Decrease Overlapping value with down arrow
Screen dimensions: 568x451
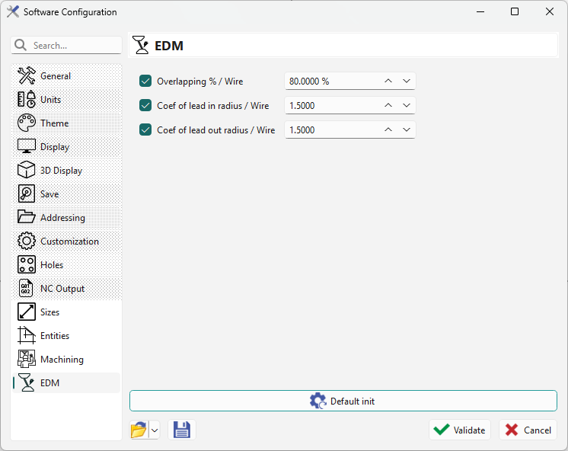tap(407, 81)
